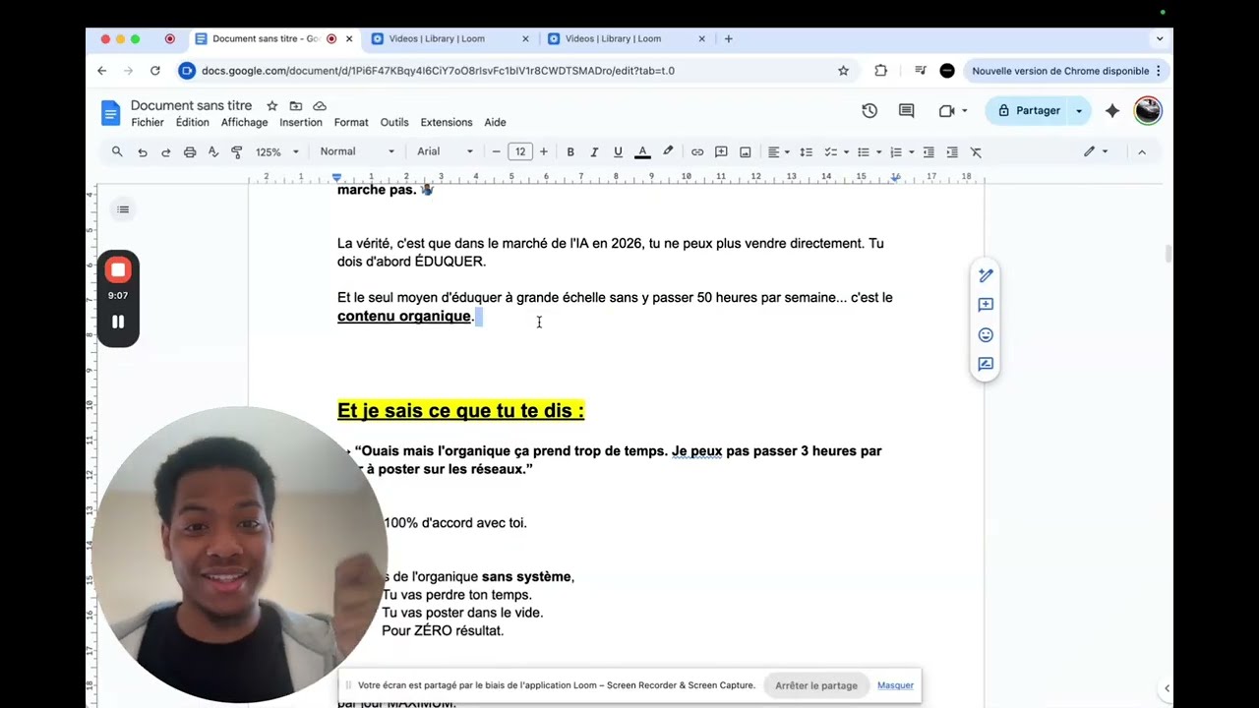Open the Arial font dropdown
This screenshot has width=1259, height=708.
click(x=445, y=151)
